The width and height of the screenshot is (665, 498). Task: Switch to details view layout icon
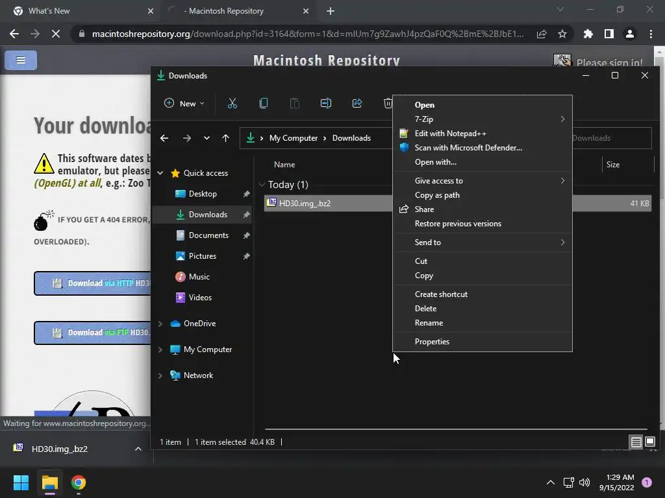click(636, 442)
